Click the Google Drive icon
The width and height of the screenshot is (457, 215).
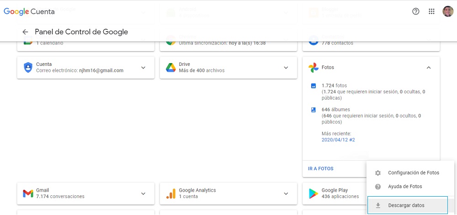(171, 68)
